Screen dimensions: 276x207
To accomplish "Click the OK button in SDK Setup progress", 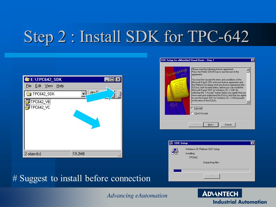I will point(212,176).
